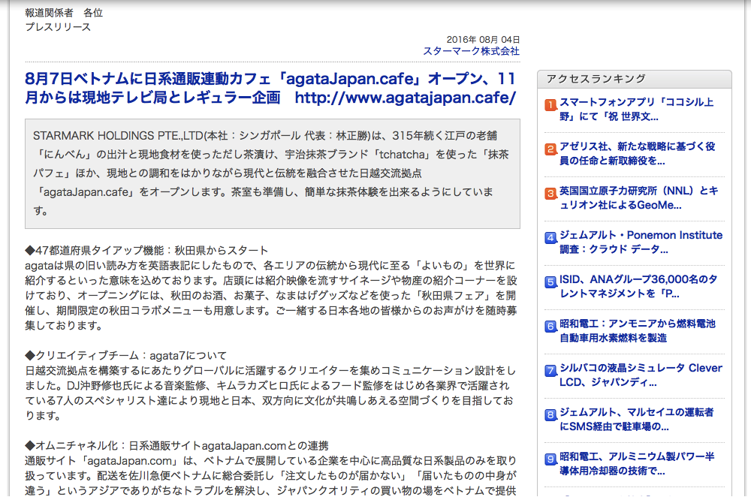Open the agataJapan.cafe press release headline link
The width and height of the screenshot is (751, 497).
tap(270, 88)
